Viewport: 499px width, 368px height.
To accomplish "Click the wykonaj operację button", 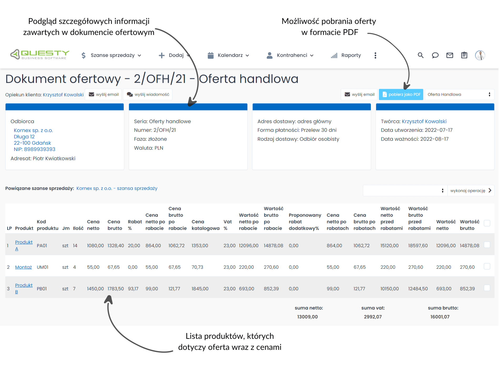I will (471, 191).
